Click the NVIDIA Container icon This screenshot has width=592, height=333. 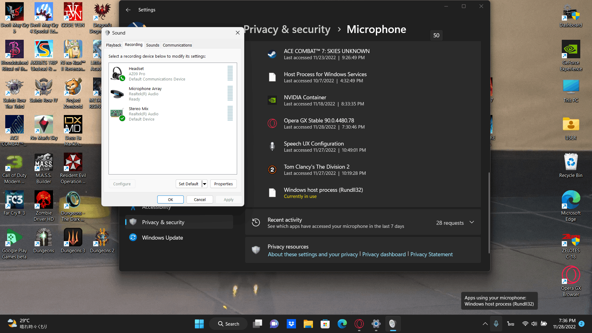(x=272, y=101)
